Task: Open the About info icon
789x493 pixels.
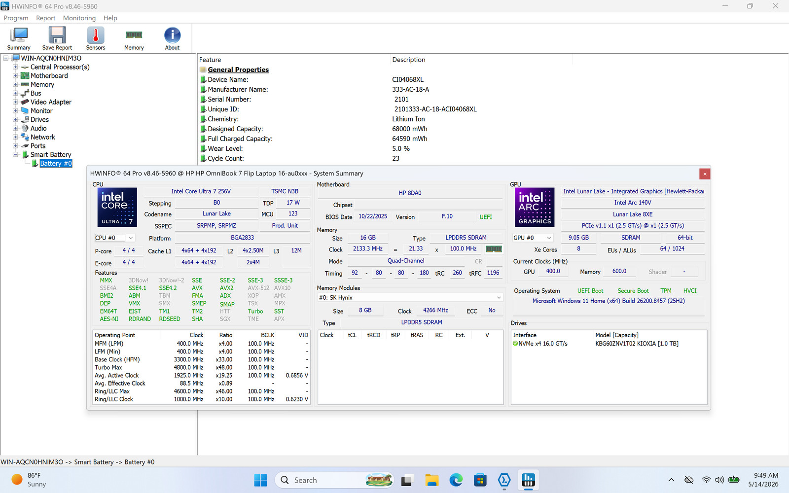Action: [x=172, y=38]
